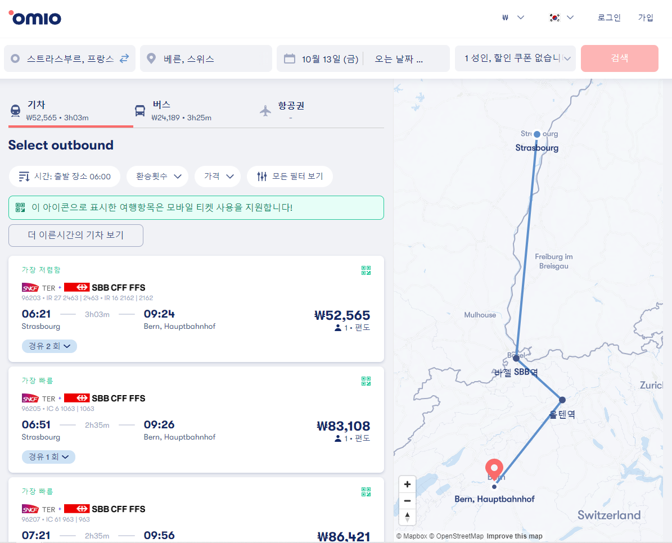
Task: Click the destination location pin icon
Action: point(151,58)
